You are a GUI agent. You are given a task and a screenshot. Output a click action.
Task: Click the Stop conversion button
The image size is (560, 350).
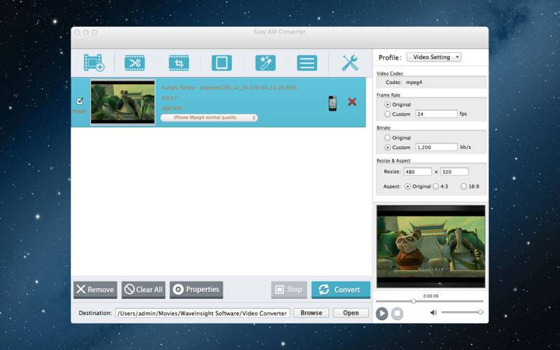289,290
